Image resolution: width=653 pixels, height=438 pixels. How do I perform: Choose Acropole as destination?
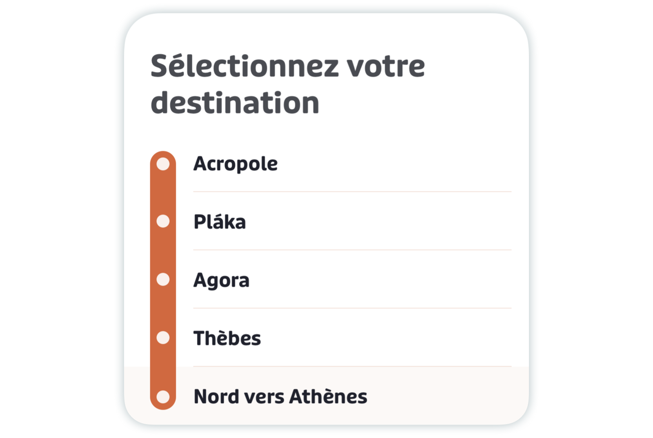pyautogui.click(x=235, y=164)
